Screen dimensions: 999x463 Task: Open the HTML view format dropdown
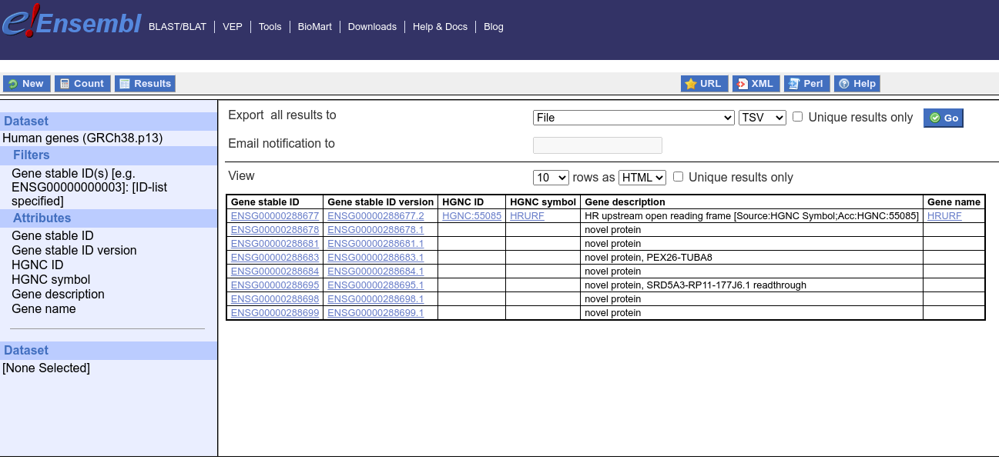(x=642, y=178)
